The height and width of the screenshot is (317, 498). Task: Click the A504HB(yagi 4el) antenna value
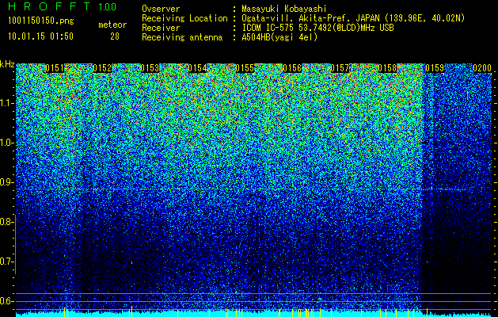(279, 37)
